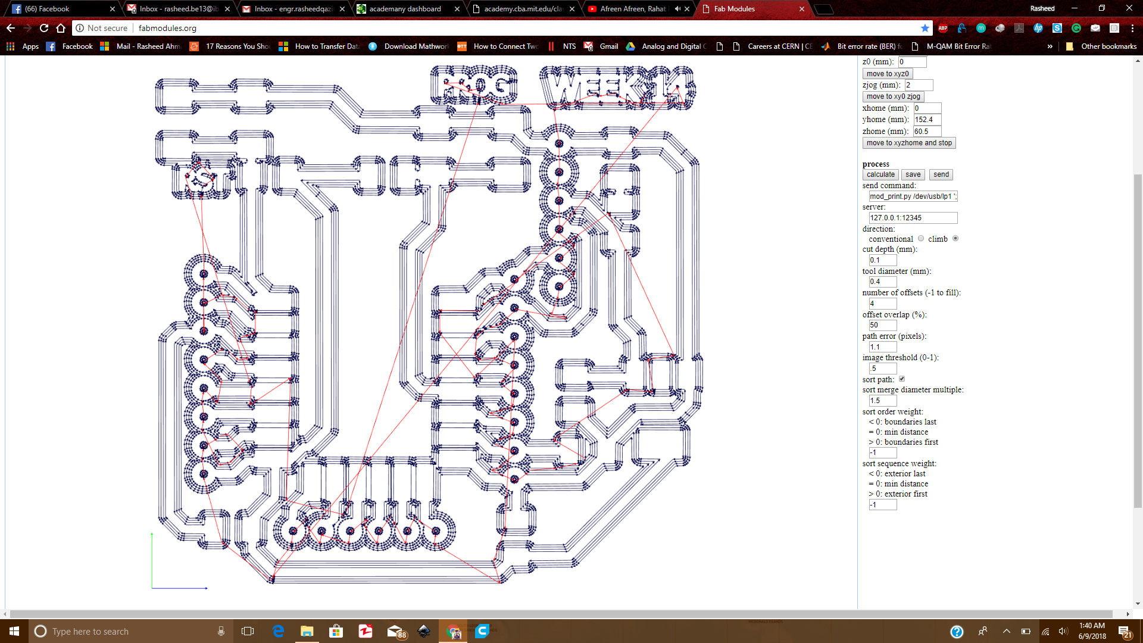Select the conventional direction radio button
The width and height of the screenshot is (1143, 643).
click(x=921, y=239)
